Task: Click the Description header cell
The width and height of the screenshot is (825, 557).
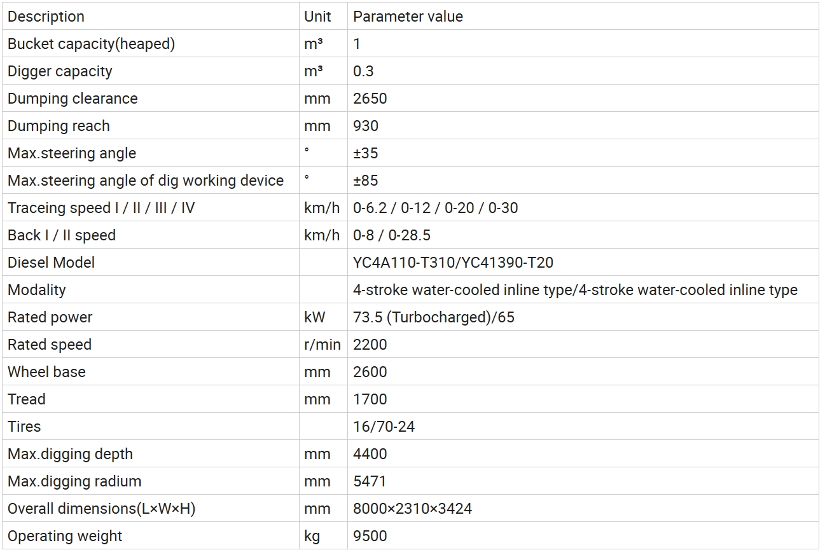Action: 46,17
